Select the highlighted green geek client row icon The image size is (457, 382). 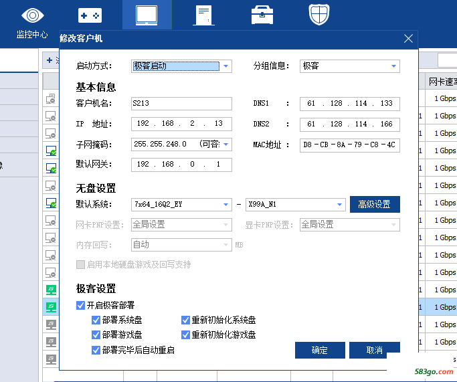51,307
